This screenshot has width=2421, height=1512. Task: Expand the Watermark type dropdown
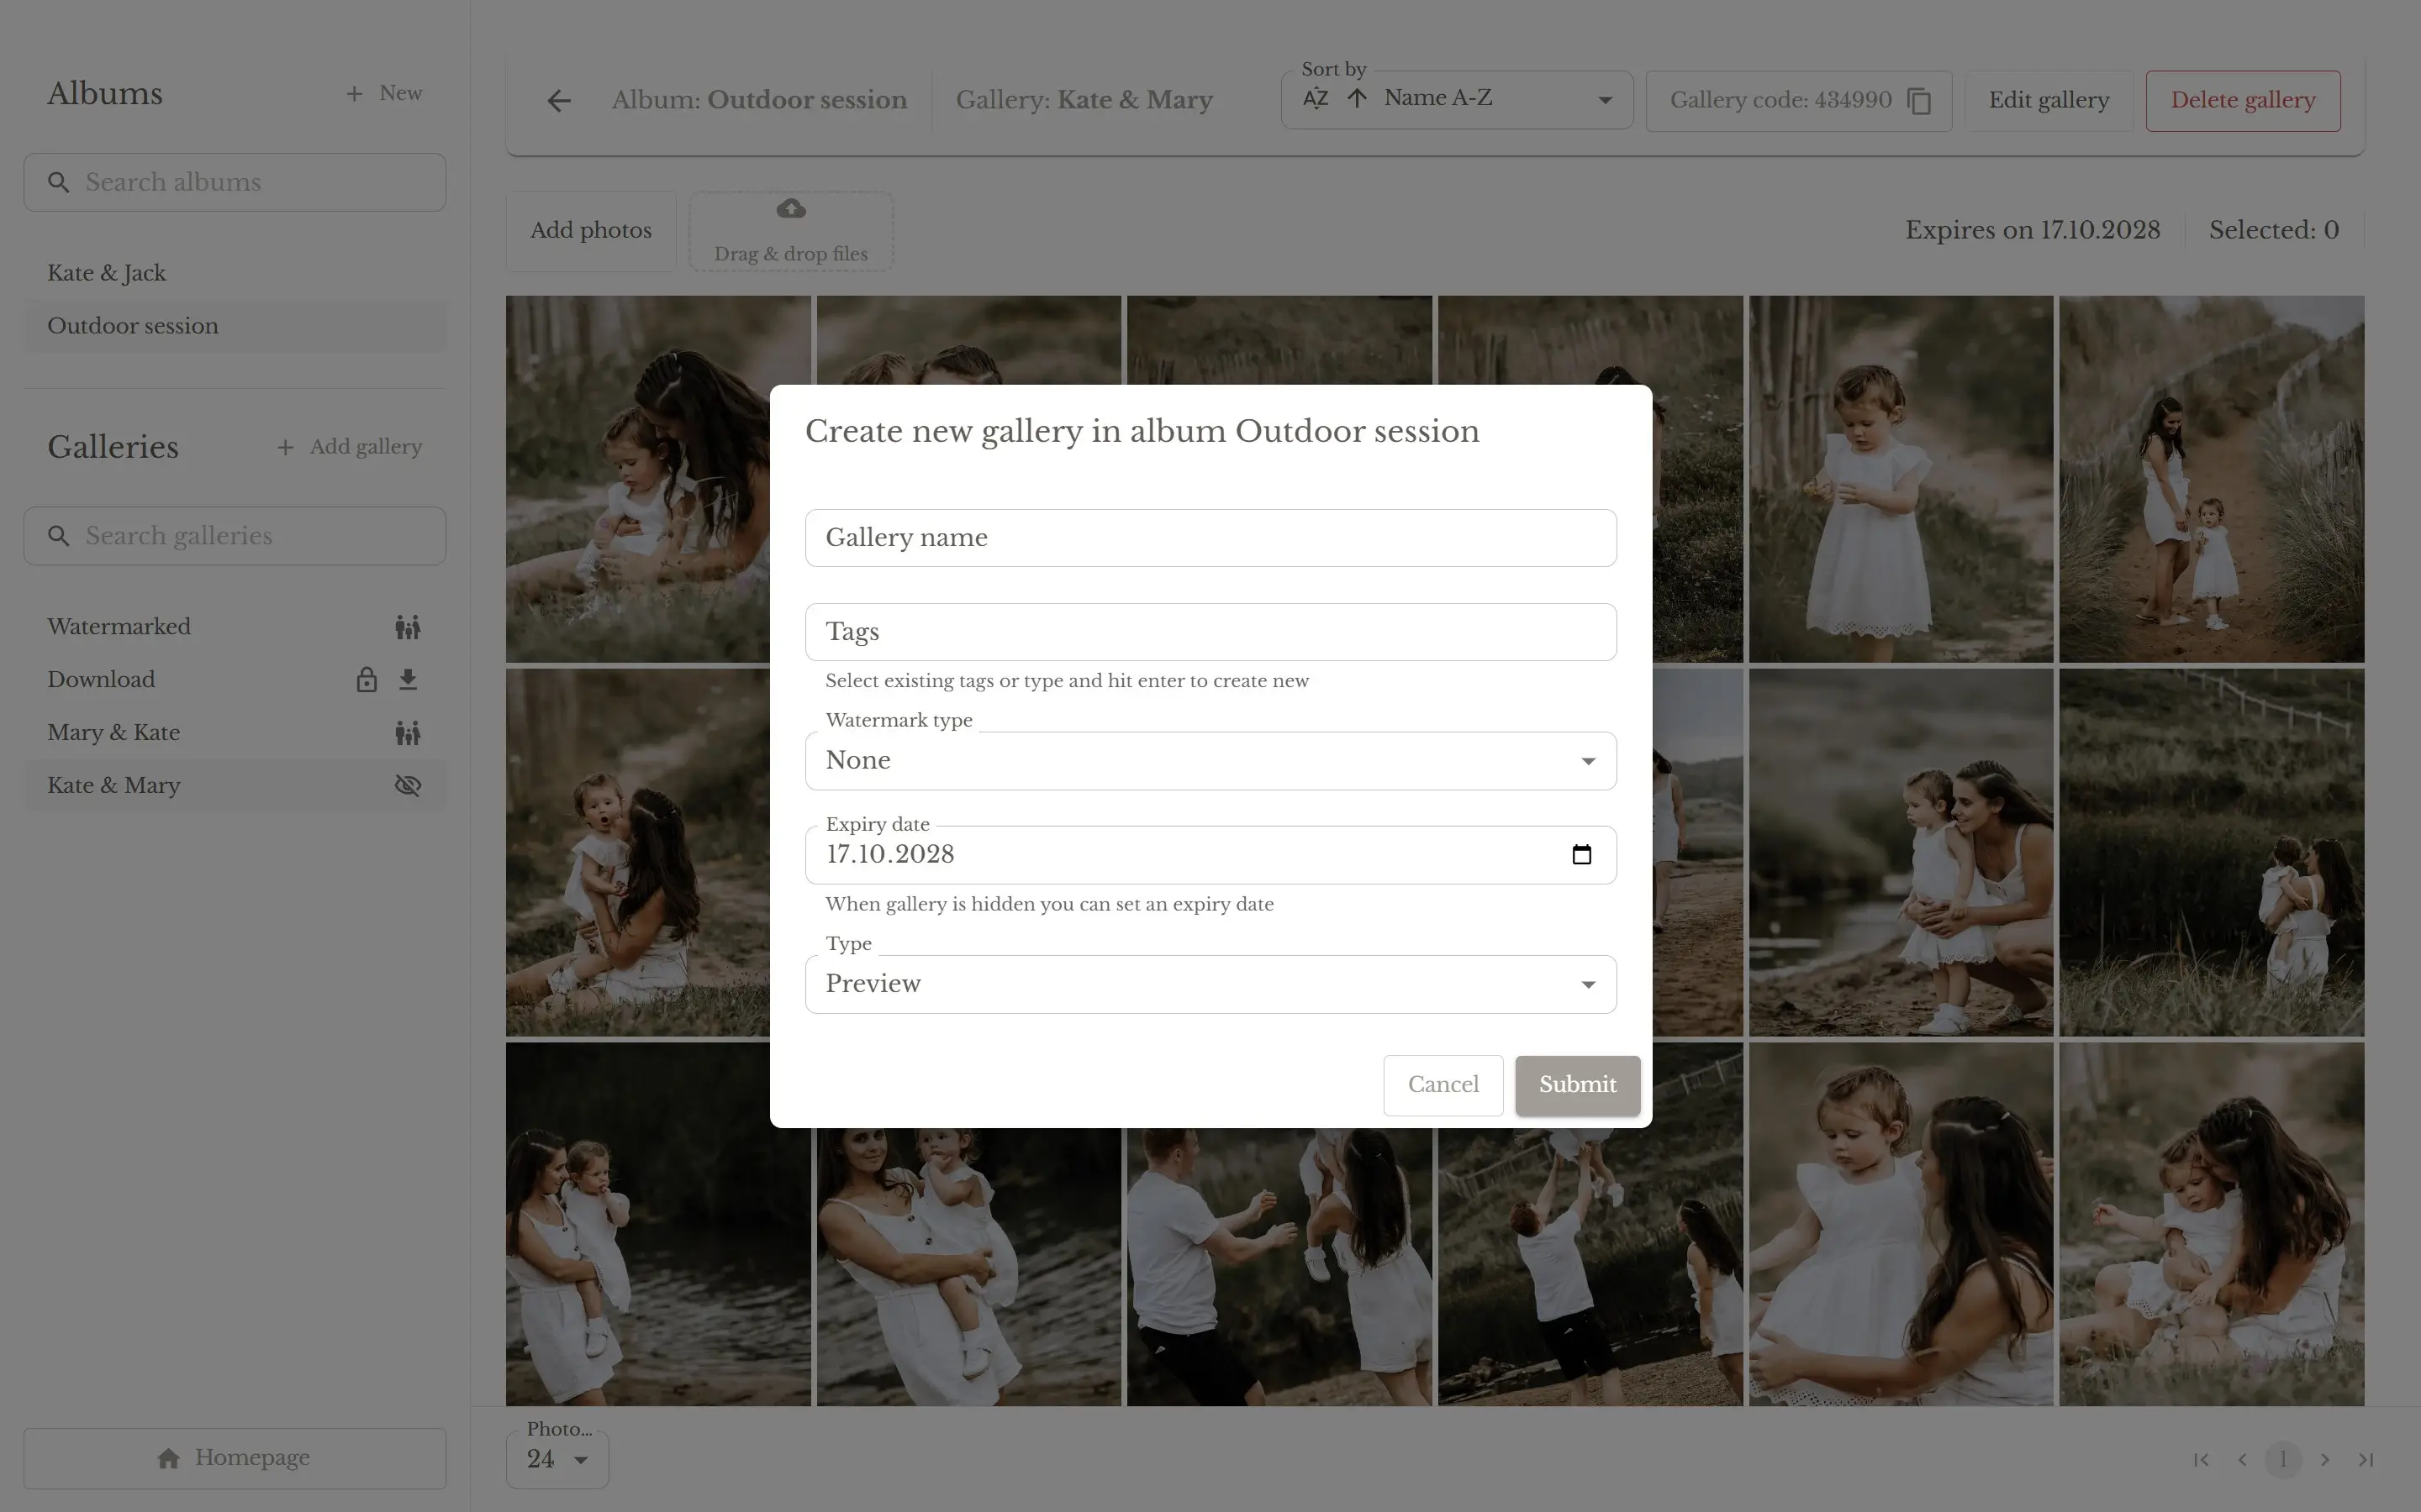(x=1210, y=761)
